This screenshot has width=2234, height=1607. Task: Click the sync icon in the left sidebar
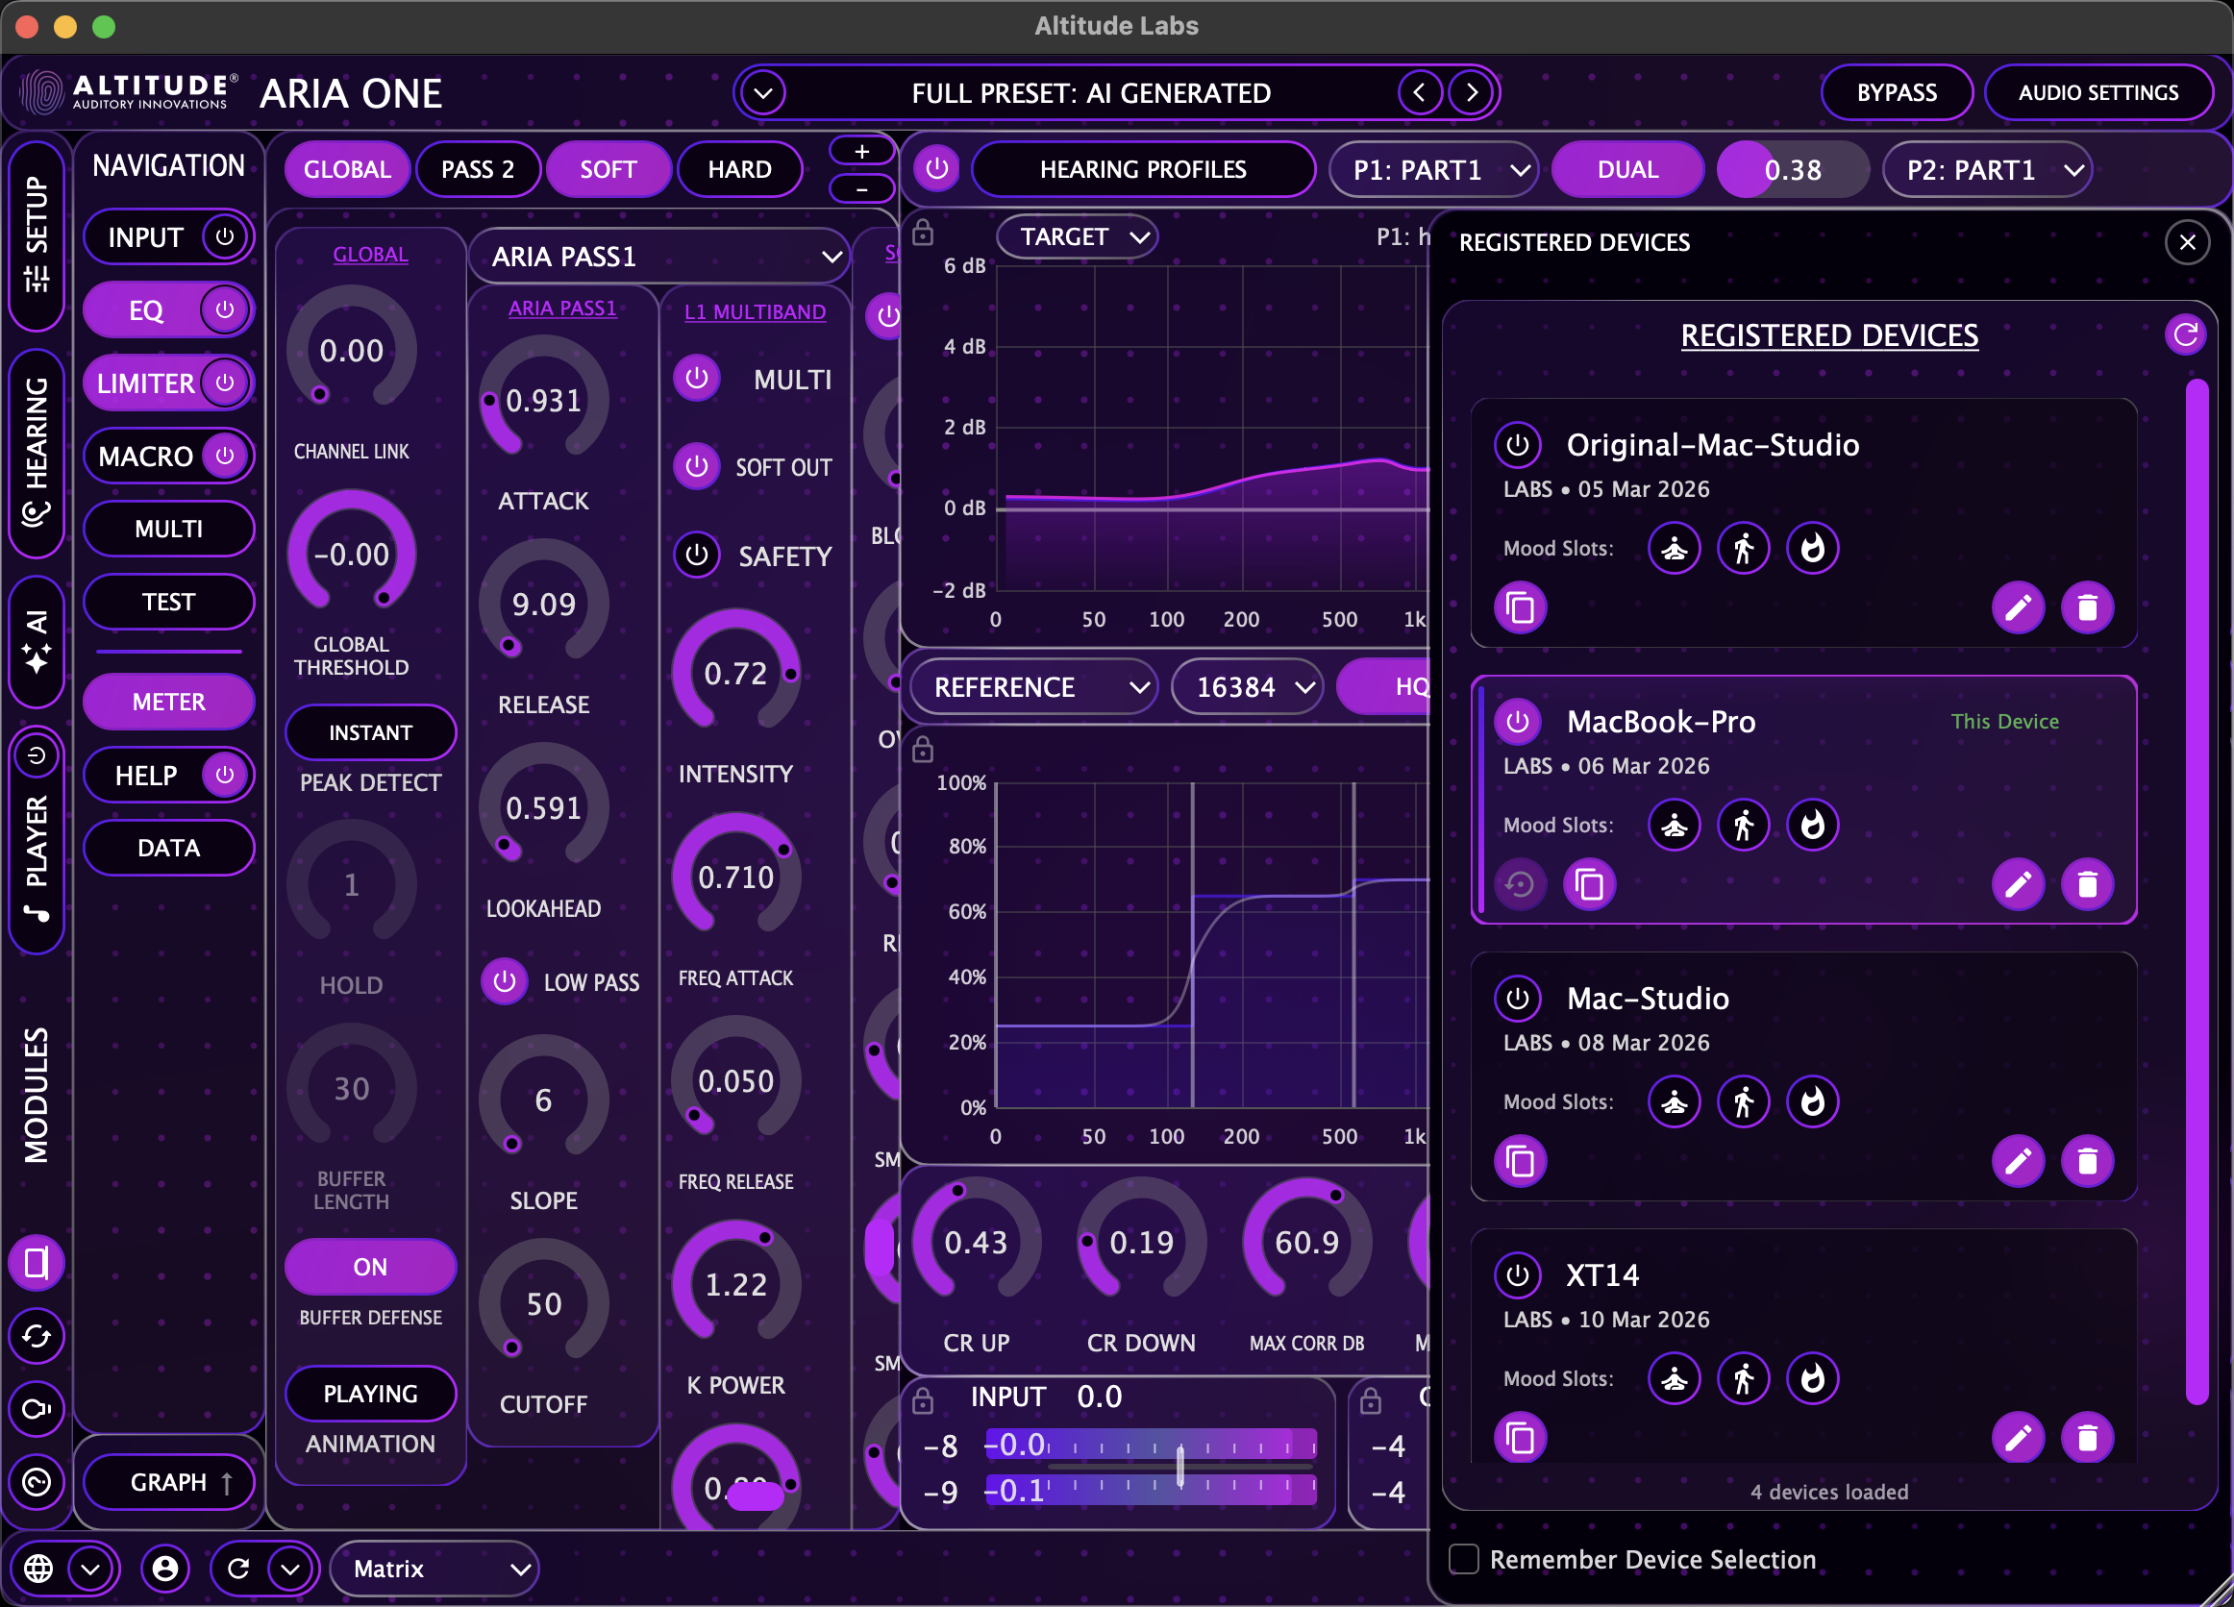point(37,1336)
